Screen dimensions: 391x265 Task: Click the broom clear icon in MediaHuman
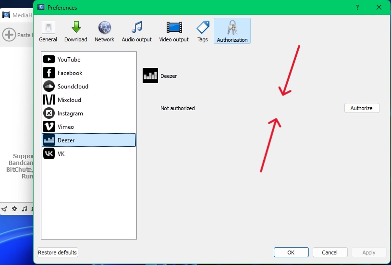4,209
